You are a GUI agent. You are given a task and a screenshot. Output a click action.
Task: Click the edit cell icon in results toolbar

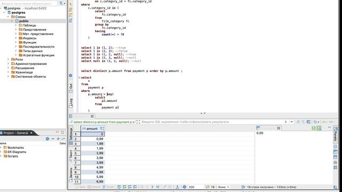click(119, 187)
